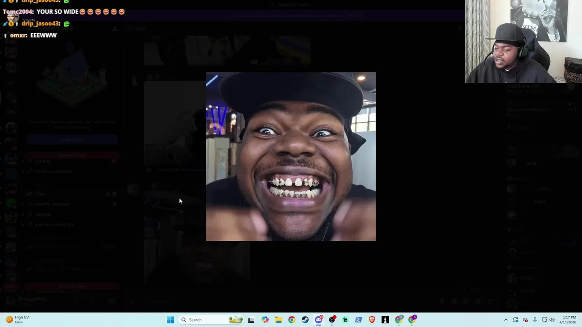Open the blue PowerShell-style taskbar icon
The height and width of the screenshot is (327, 582).
coord(358,320)
